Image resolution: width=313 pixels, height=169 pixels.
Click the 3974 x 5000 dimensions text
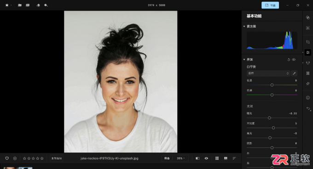tap(156, 5)
